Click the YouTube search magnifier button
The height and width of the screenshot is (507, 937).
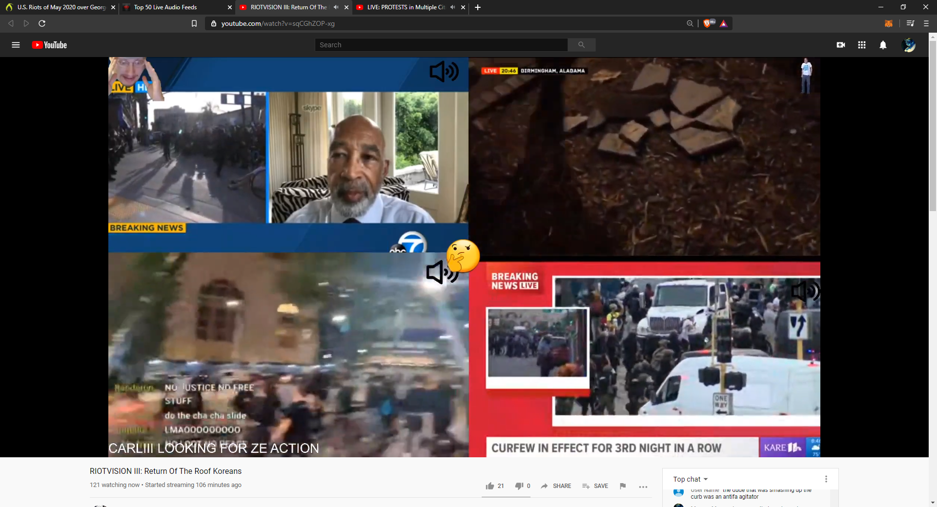point(581,45)
